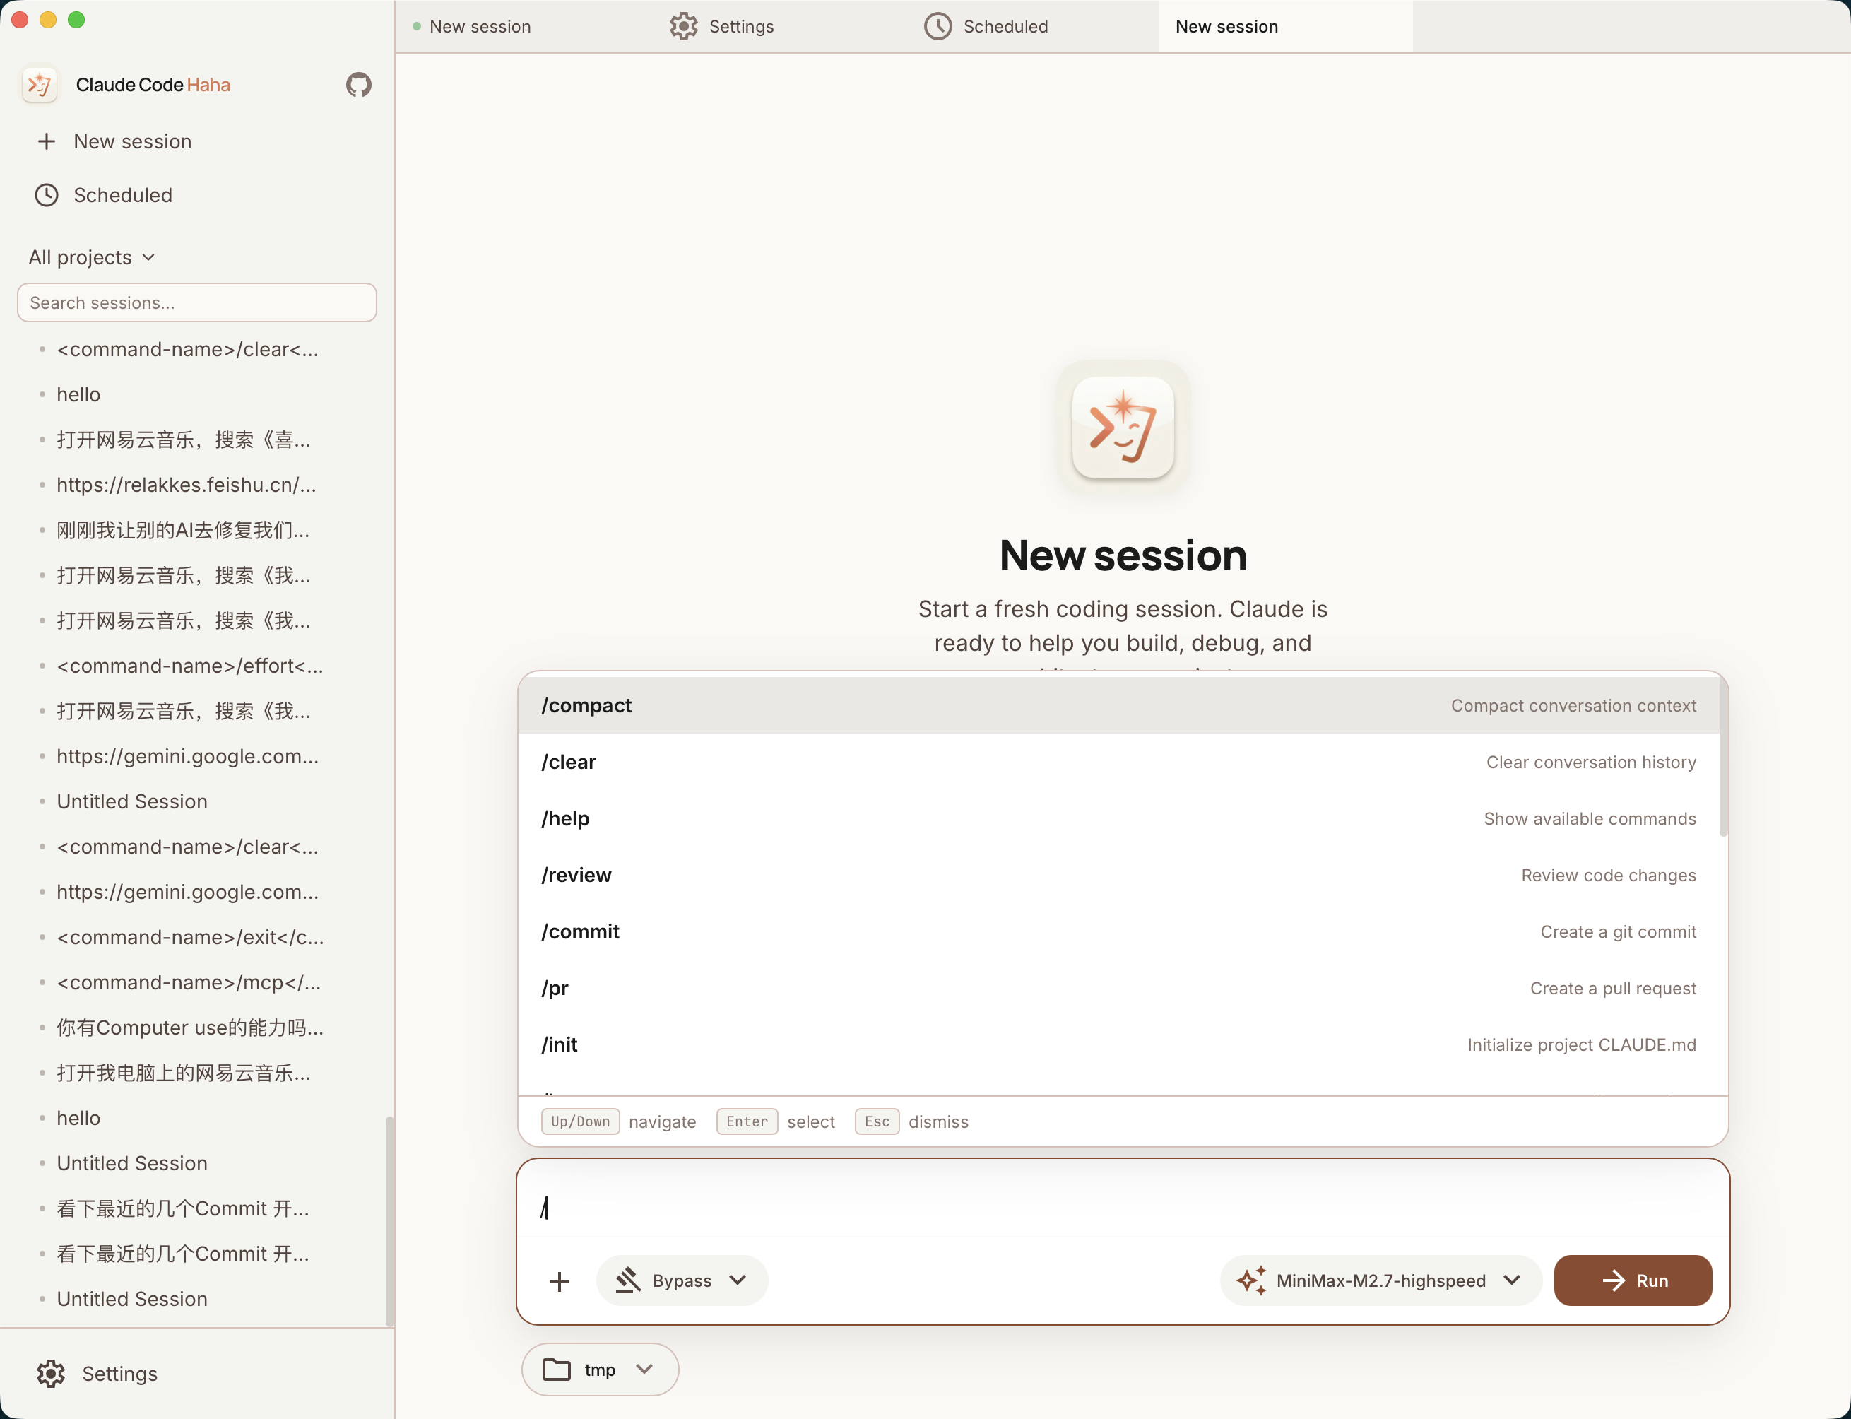This screenshot has width=1851, height=1419.
Task: Open the GitHub icon in sidebar header
Action: point(359,85)
